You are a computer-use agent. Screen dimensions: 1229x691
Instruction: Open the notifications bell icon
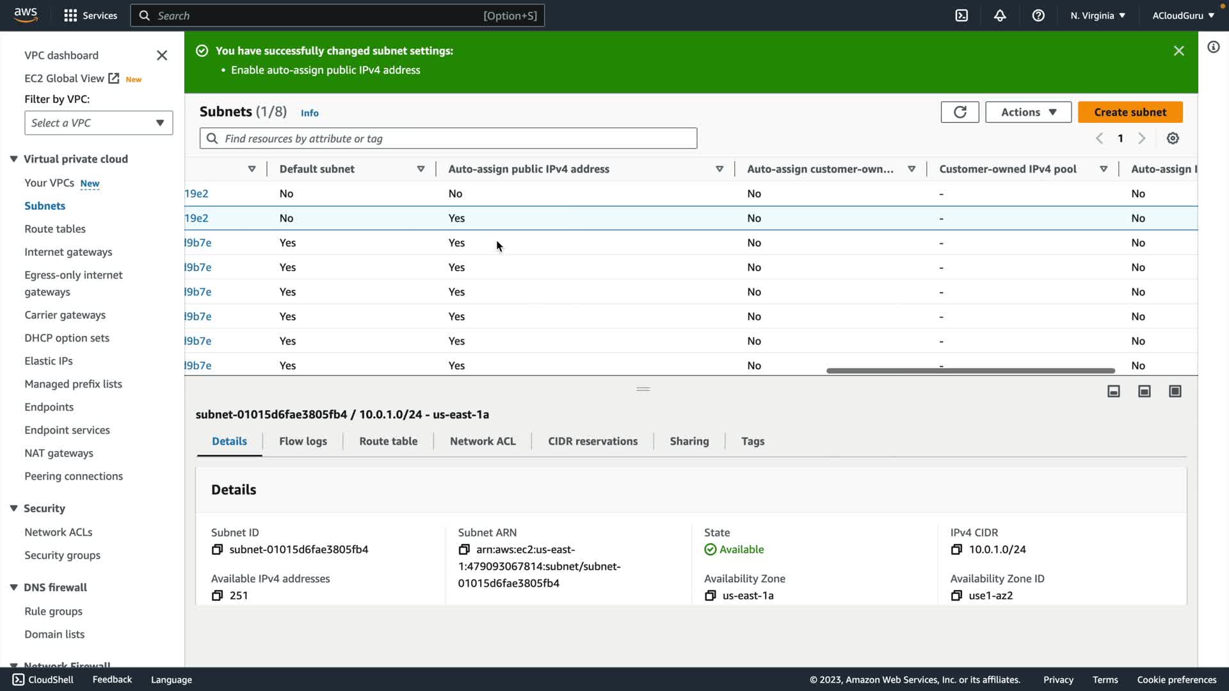[1000, 15]
